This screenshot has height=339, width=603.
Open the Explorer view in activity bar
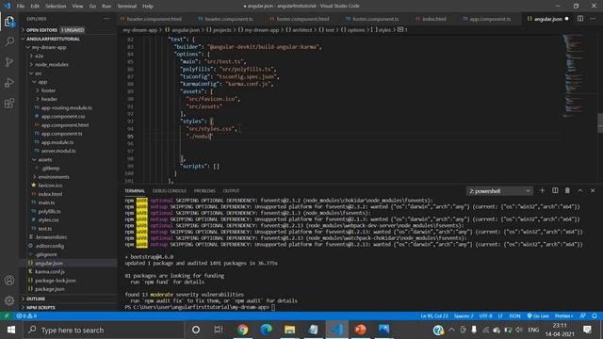pyautogui.click(x=9, y=22)
